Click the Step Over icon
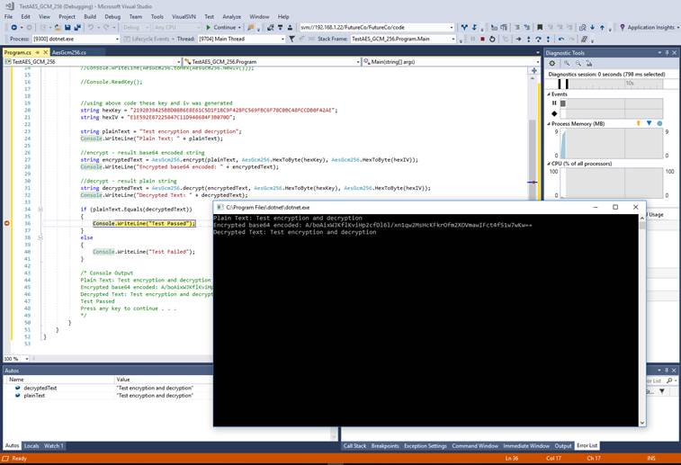This screenshot has height=465, width=681. 538,39
